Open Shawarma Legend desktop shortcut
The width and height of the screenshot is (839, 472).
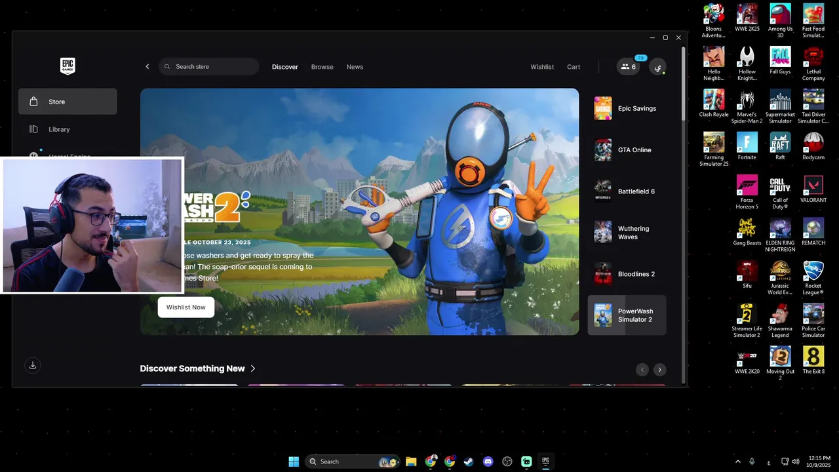tap(780, 321)
